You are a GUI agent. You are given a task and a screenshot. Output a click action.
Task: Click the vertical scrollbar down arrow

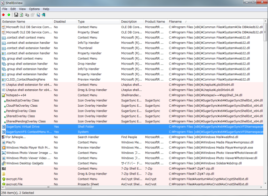point(265,184)
